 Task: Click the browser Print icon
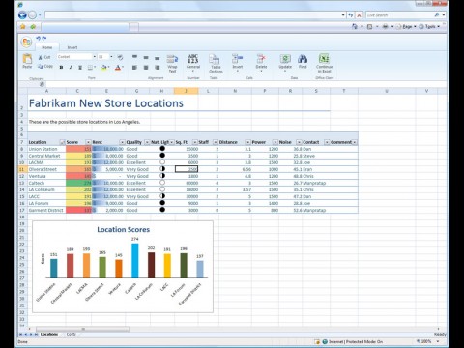coord(385,27)
